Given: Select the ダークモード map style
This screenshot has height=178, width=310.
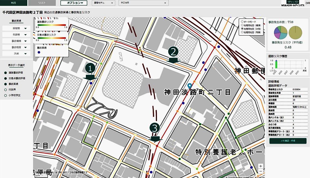Looking at the screenshot, I should [x=242, y=21].
